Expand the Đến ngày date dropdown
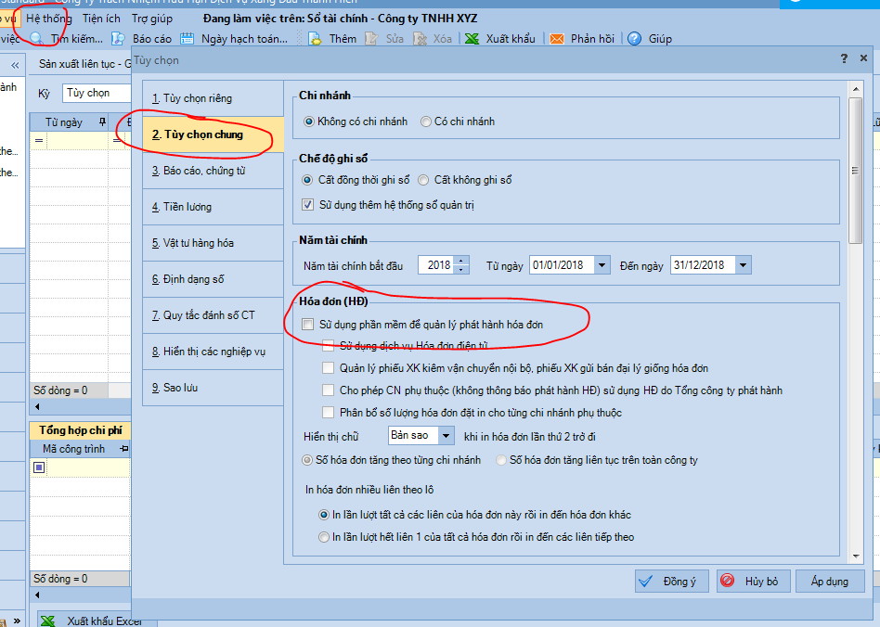 point(743,265)
